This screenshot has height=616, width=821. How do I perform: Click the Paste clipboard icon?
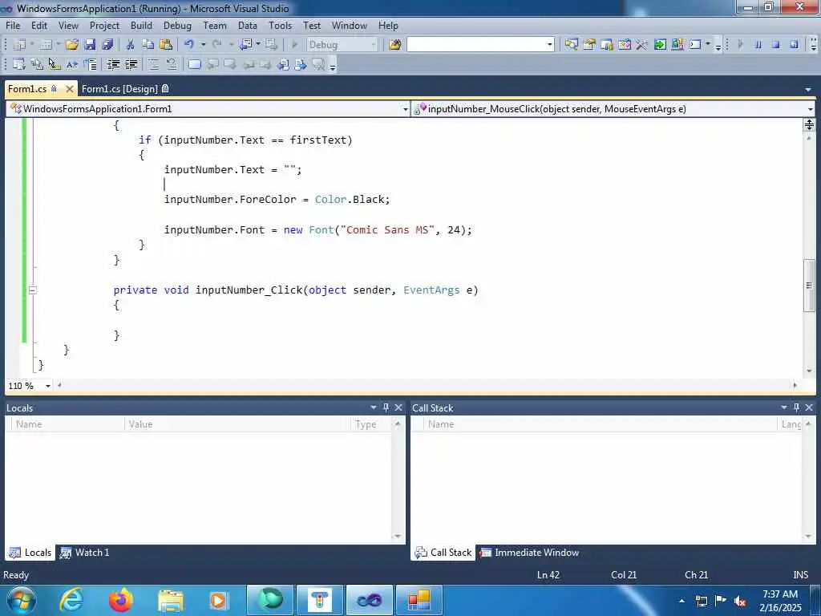point(166,45)
